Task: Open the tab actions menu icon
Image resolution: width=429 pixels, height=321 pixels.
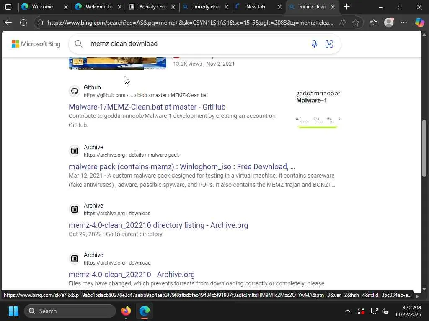Action: pyautogui.click(x=8, y=7)
